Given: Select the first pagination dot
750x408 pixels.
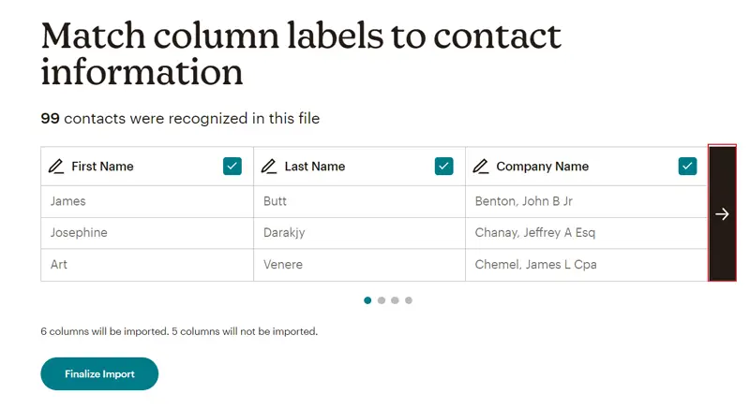Looking at the screenshot, I should pos(367,300).
